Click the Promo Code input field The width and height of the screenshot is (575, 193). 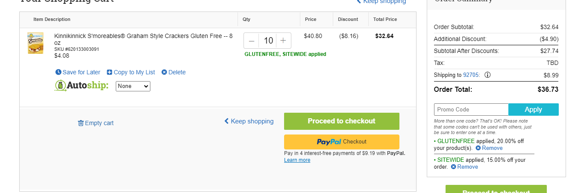point(471,109)
